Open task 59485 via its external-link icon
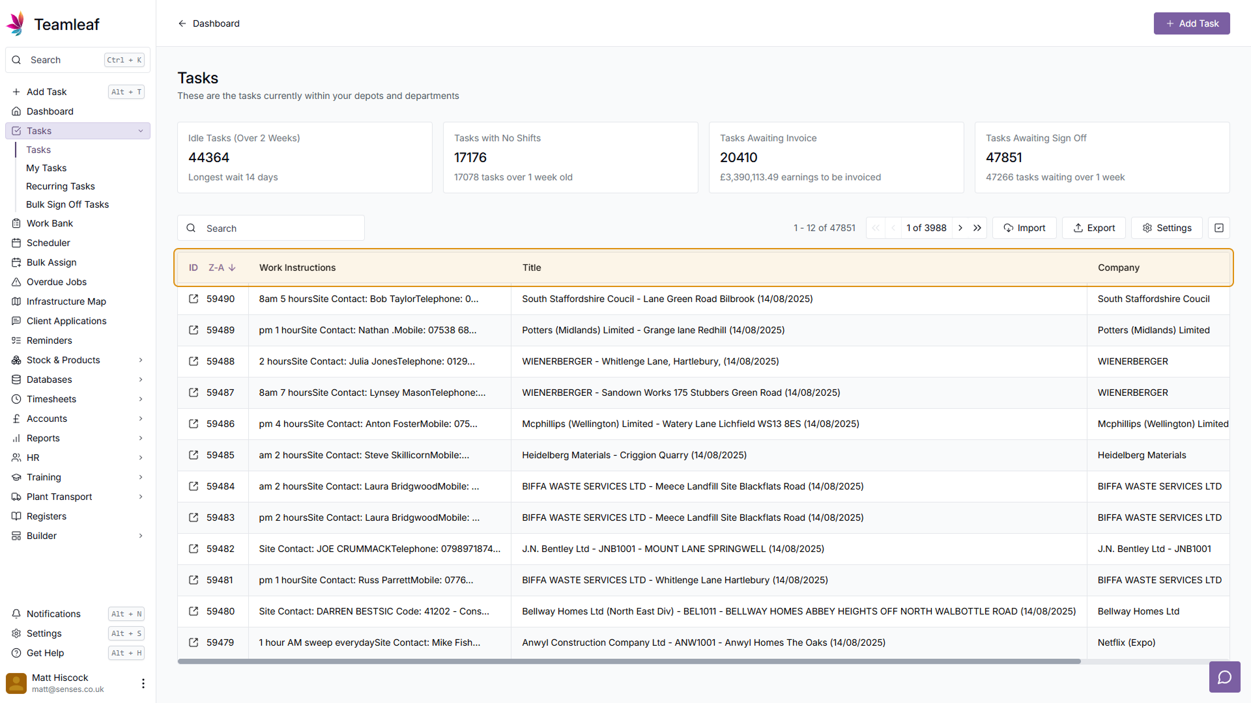 coord(194,455)
